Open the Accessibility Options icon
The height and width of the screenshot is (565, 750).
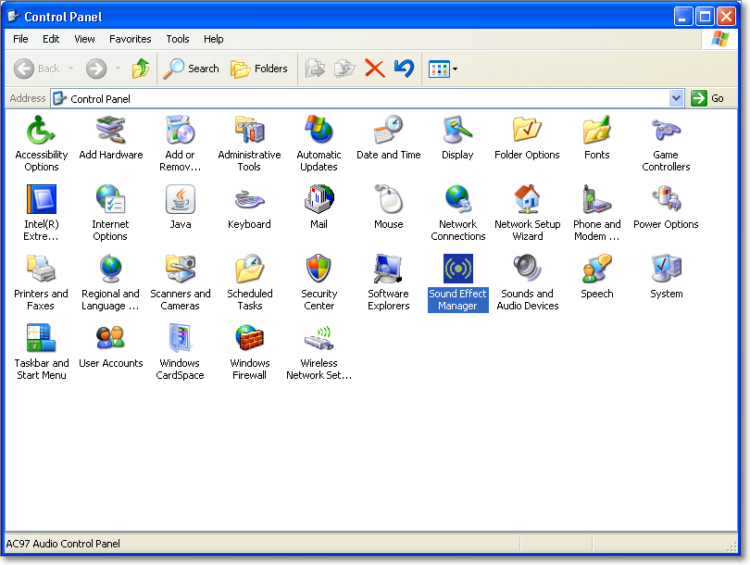pos(41,143)
